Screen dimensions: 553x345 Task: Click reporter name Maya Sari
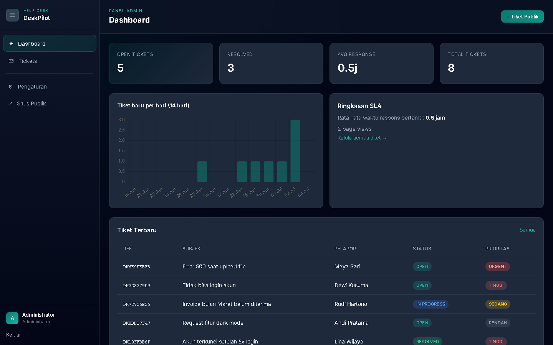point(347,266)
